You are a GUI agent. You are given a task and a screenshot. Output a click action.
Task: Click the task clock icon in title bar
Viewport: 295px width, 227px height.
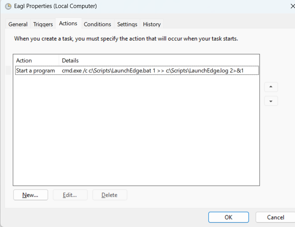pos(8,6)
